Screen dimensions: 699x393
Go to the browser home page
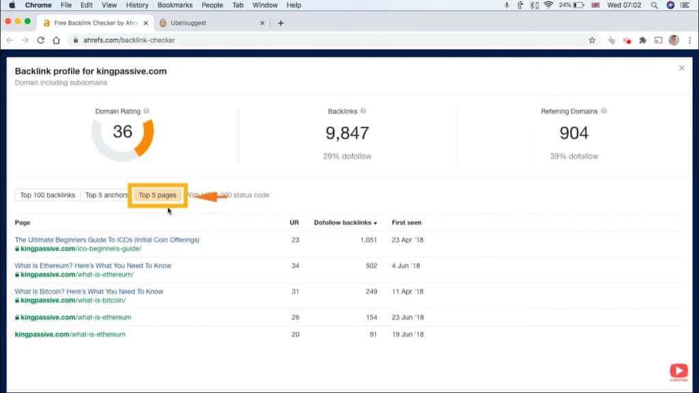click(x=56, y=40)
